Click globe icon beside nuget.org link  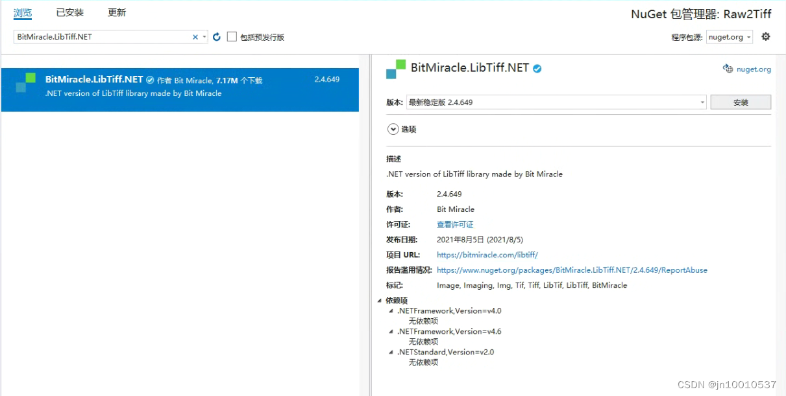[728, 69]
